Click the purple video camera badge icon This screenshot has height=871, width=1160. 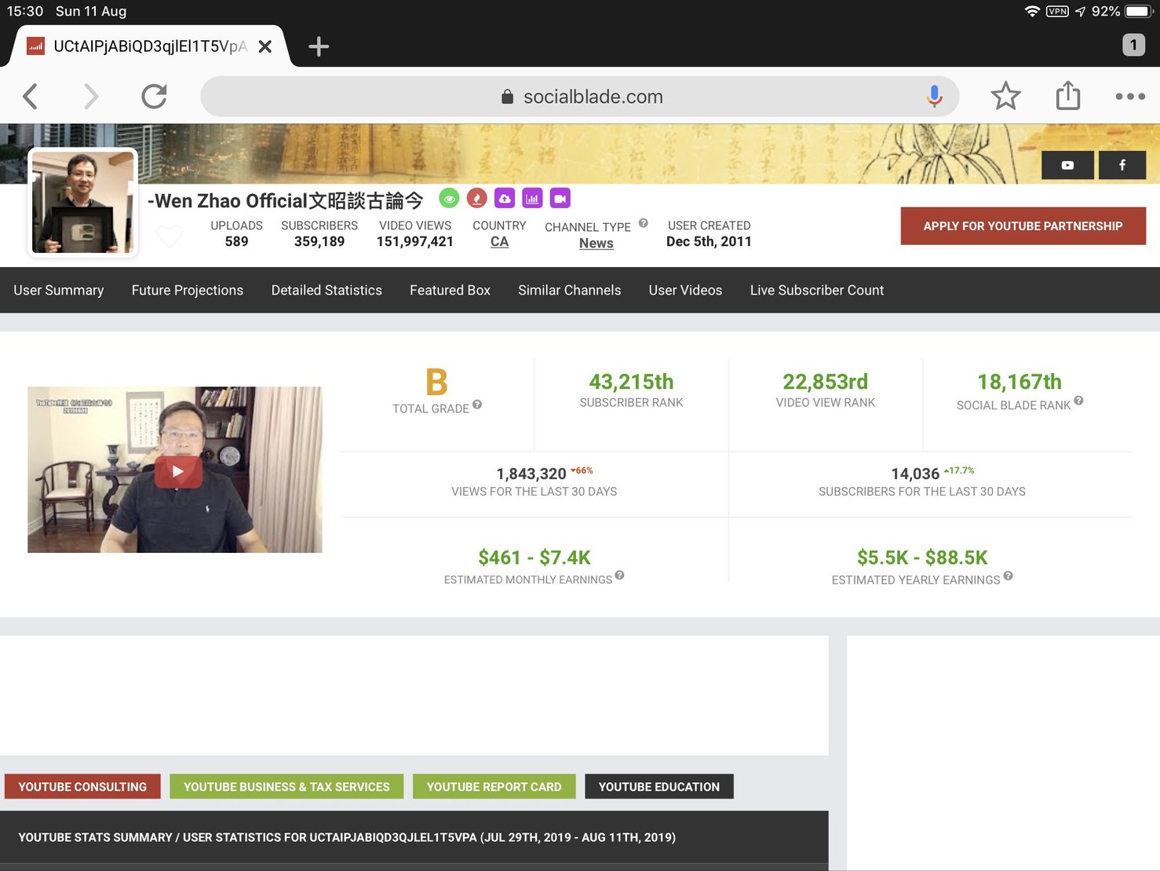tap(560, 199)
